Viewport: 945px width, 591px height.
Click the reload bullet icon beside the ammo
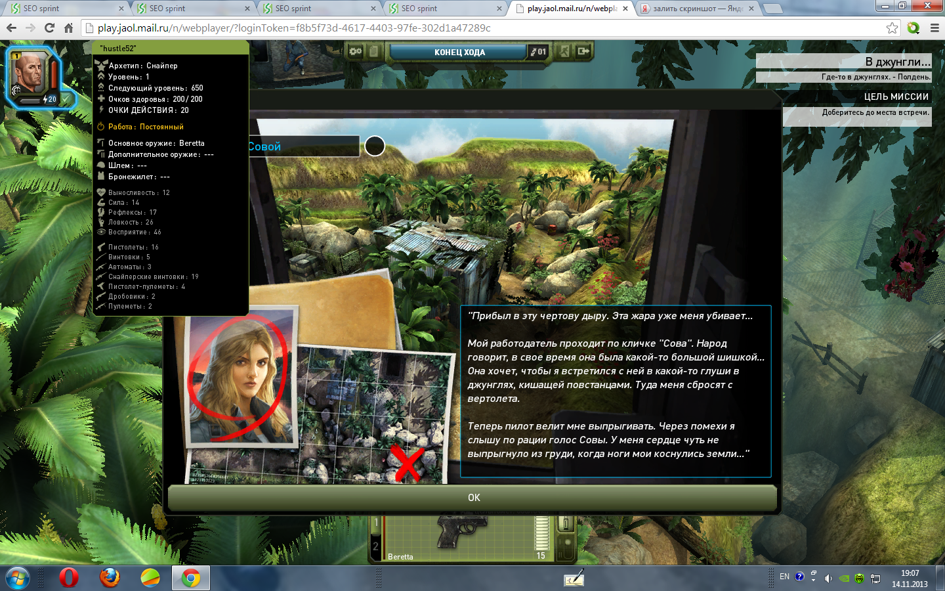click(x=566, y=523)
